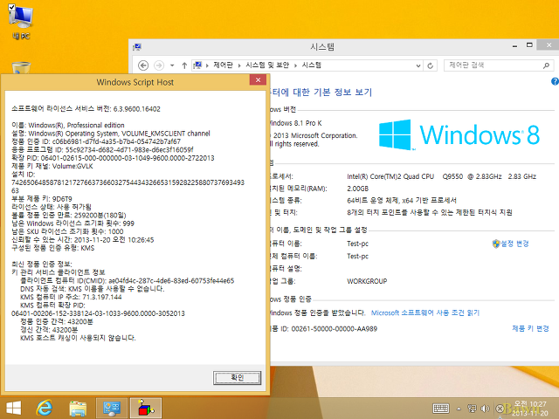
Task: Switch to Windows Script Host taskbar button
Action: pos(146,409)
